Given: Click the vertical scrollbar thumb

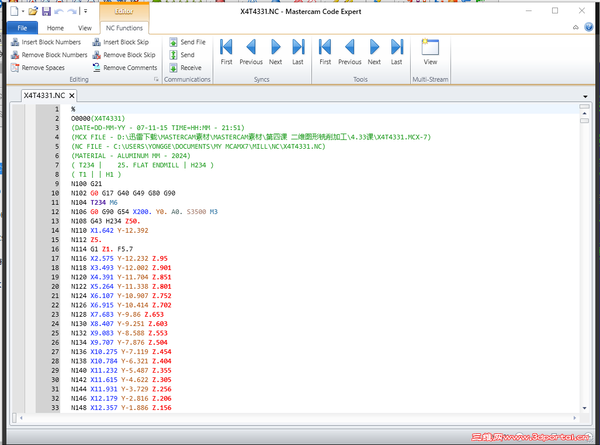Looking at the screenshot, I should point(584,121).
